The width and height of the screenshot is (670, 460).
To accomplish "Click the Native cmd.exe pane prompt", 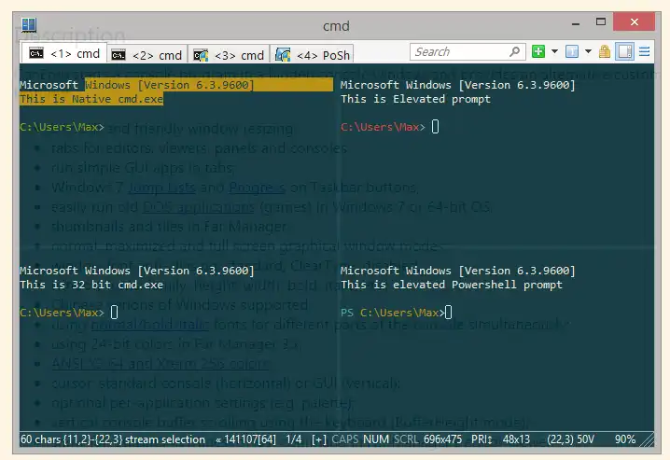I will (x=62, y=127).
